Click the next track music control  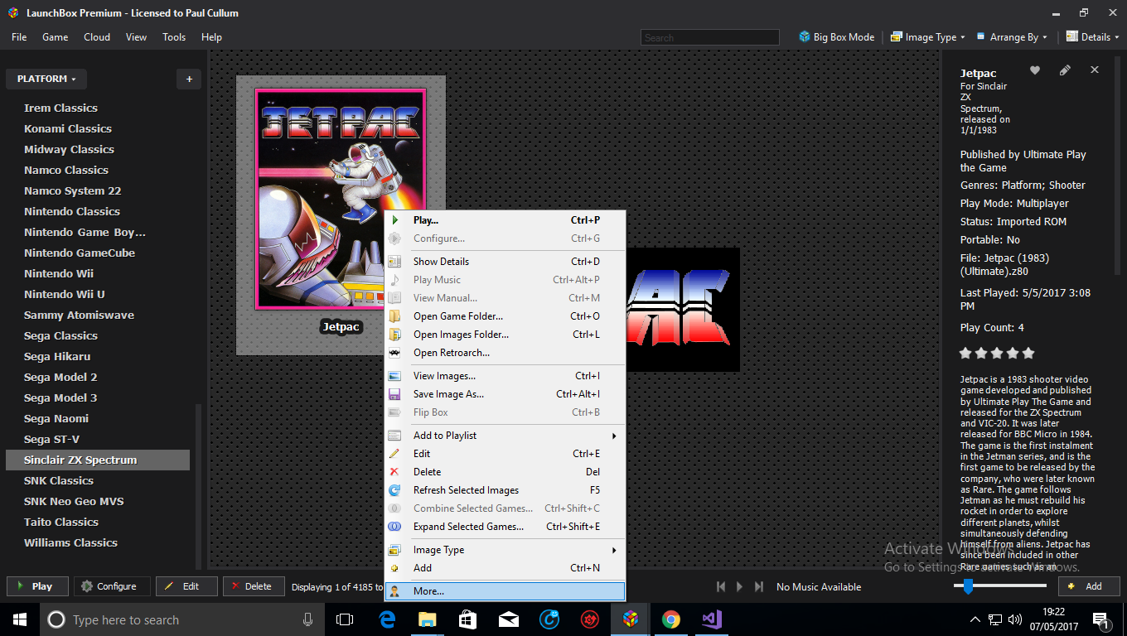pos(759,586)
